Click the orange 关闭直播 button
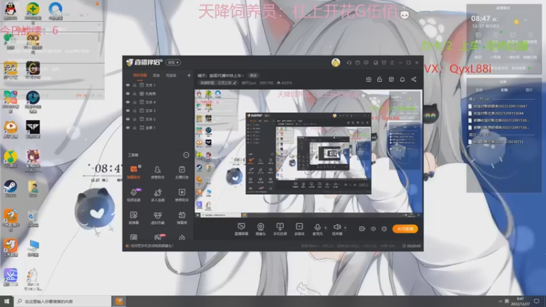The image size is (546, 307). pos(405,229)
